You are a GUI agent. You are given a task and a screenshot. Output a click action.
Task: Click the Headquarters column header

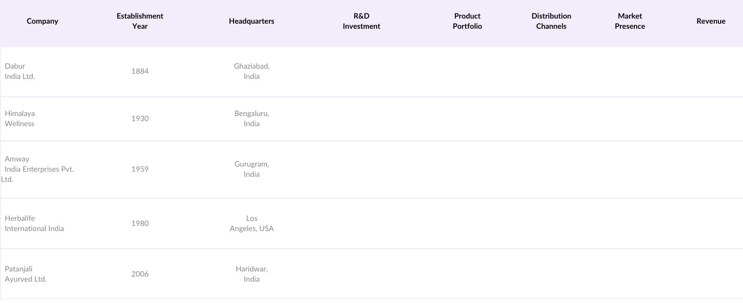coord(251,21)
